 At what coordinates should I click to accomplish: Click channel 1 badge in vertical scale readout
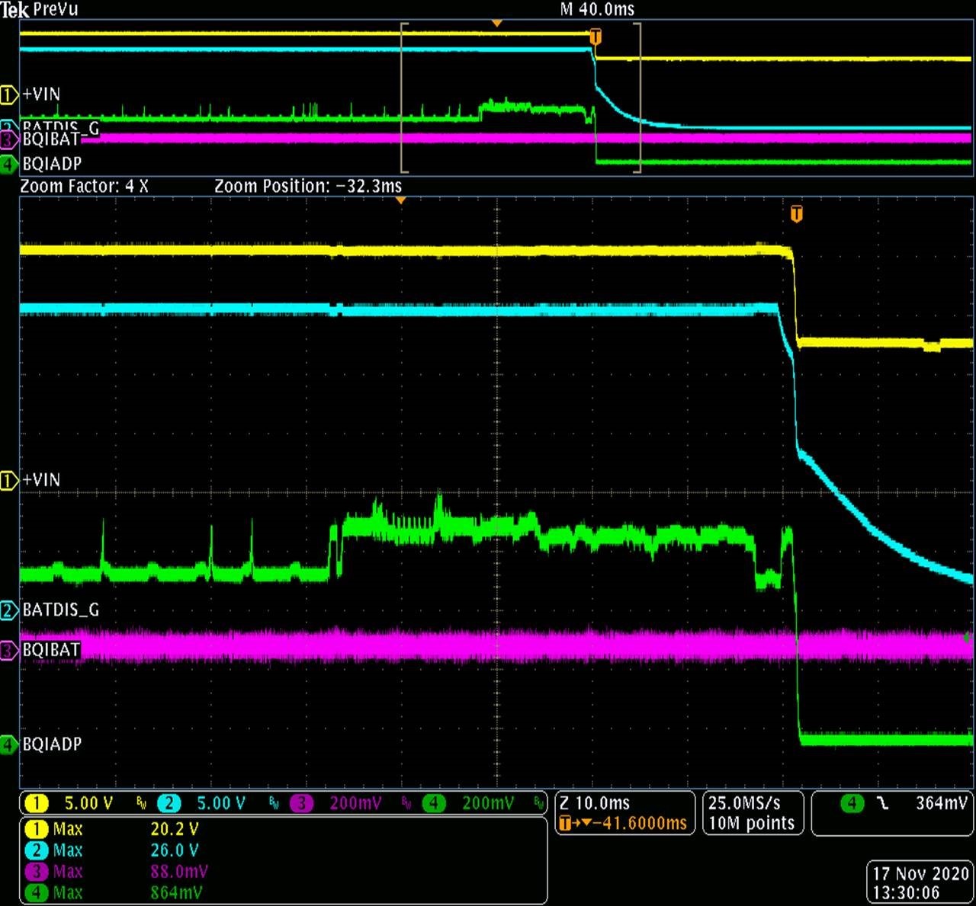(x=37, y=803)
